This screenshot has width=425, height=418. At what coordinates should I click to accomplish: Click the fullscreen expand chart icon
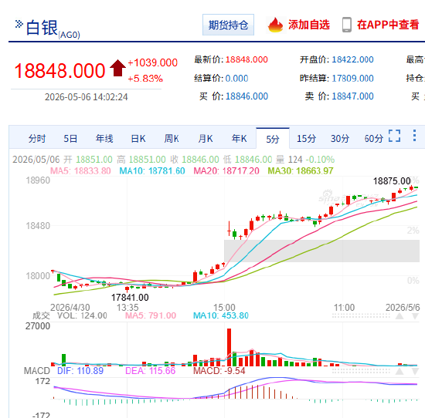pos(394,136)
